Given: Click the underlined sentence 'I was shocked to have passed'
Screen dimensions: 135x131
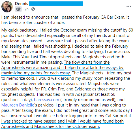Looking at the screenshot, I should (63, 124).
